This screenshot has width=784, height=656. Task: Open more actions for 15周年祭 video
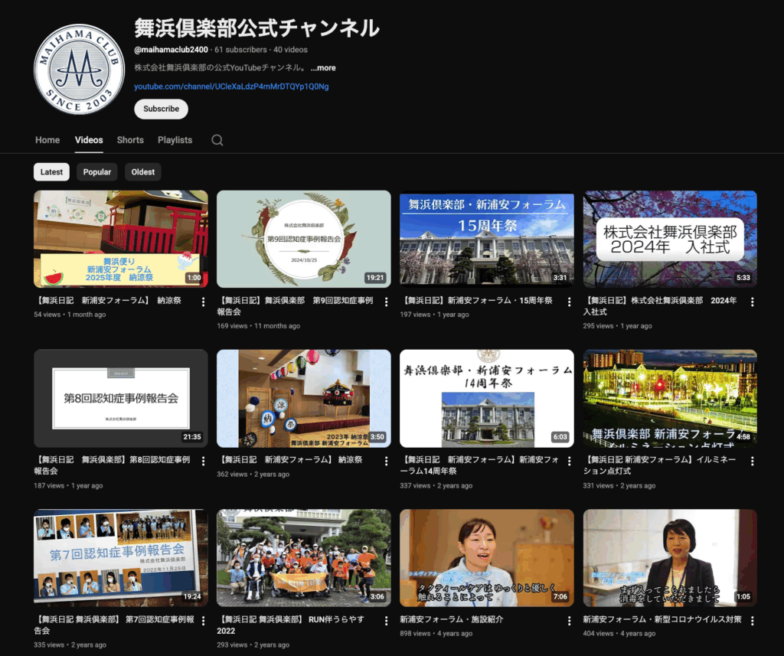pos(569,302)
